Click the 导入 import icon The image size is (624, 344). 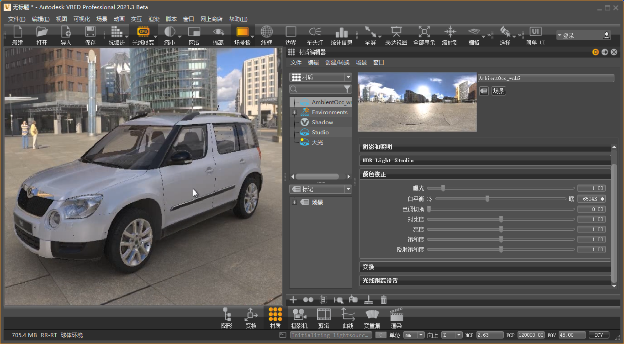point(66,36)
